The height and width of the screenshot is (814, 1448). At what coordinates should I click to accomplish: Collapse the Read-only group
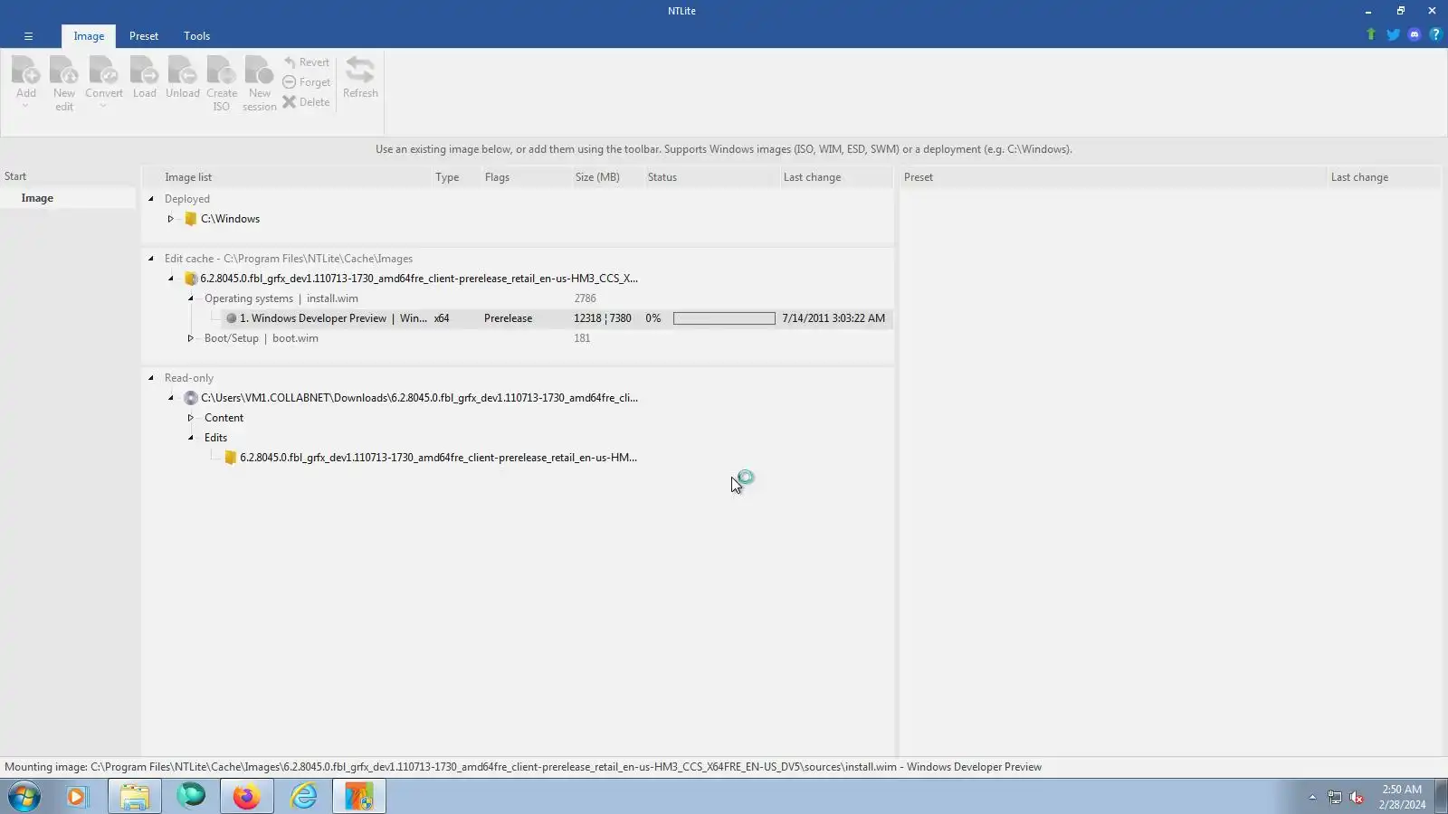151,378
